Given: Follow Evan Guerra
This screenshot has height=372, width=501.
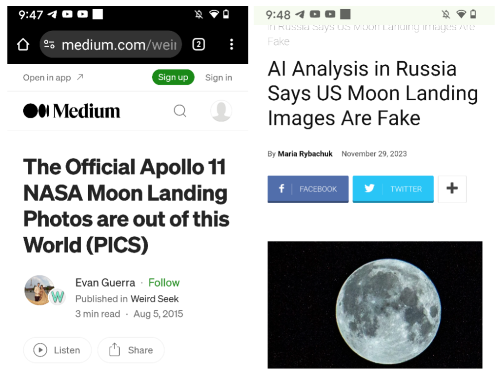Looking at the screenshot, I should pos(163,282).
